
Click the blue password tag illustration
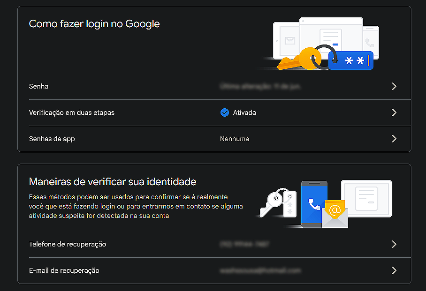351,60
